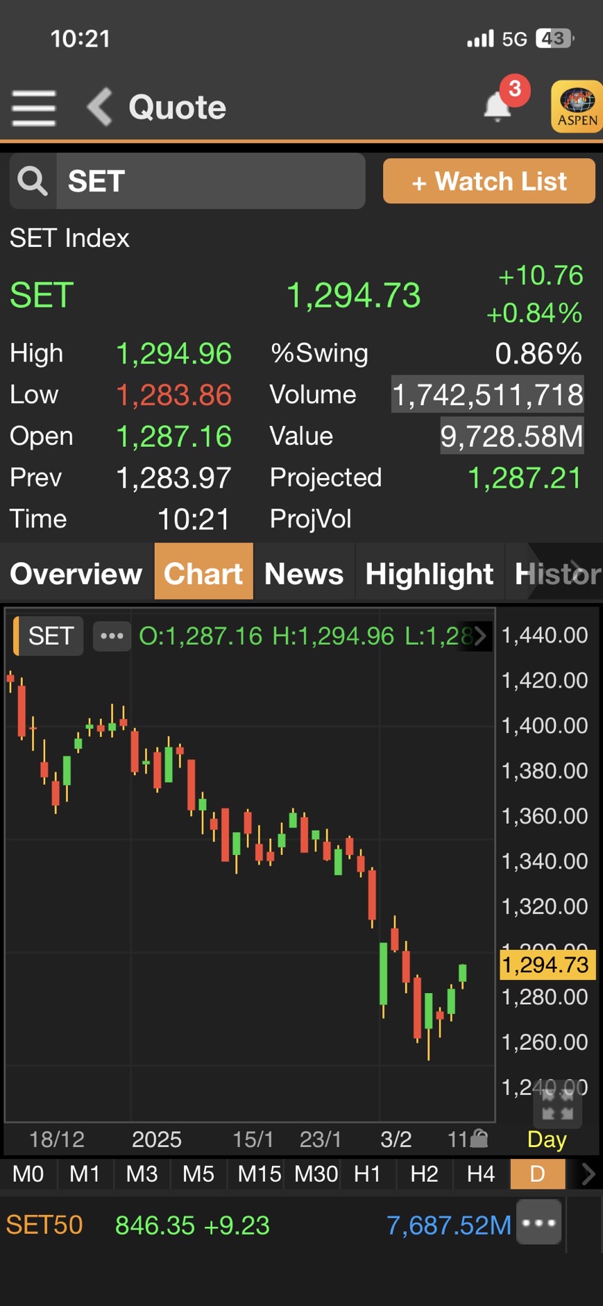Open the notifications bell
603x1306 pixels.
click(x=498, y=107)
